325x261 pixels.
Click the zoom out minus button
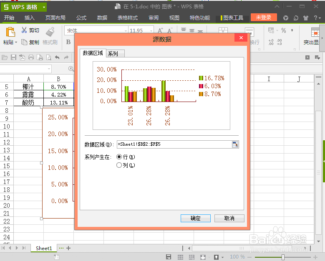click(249, 257)
